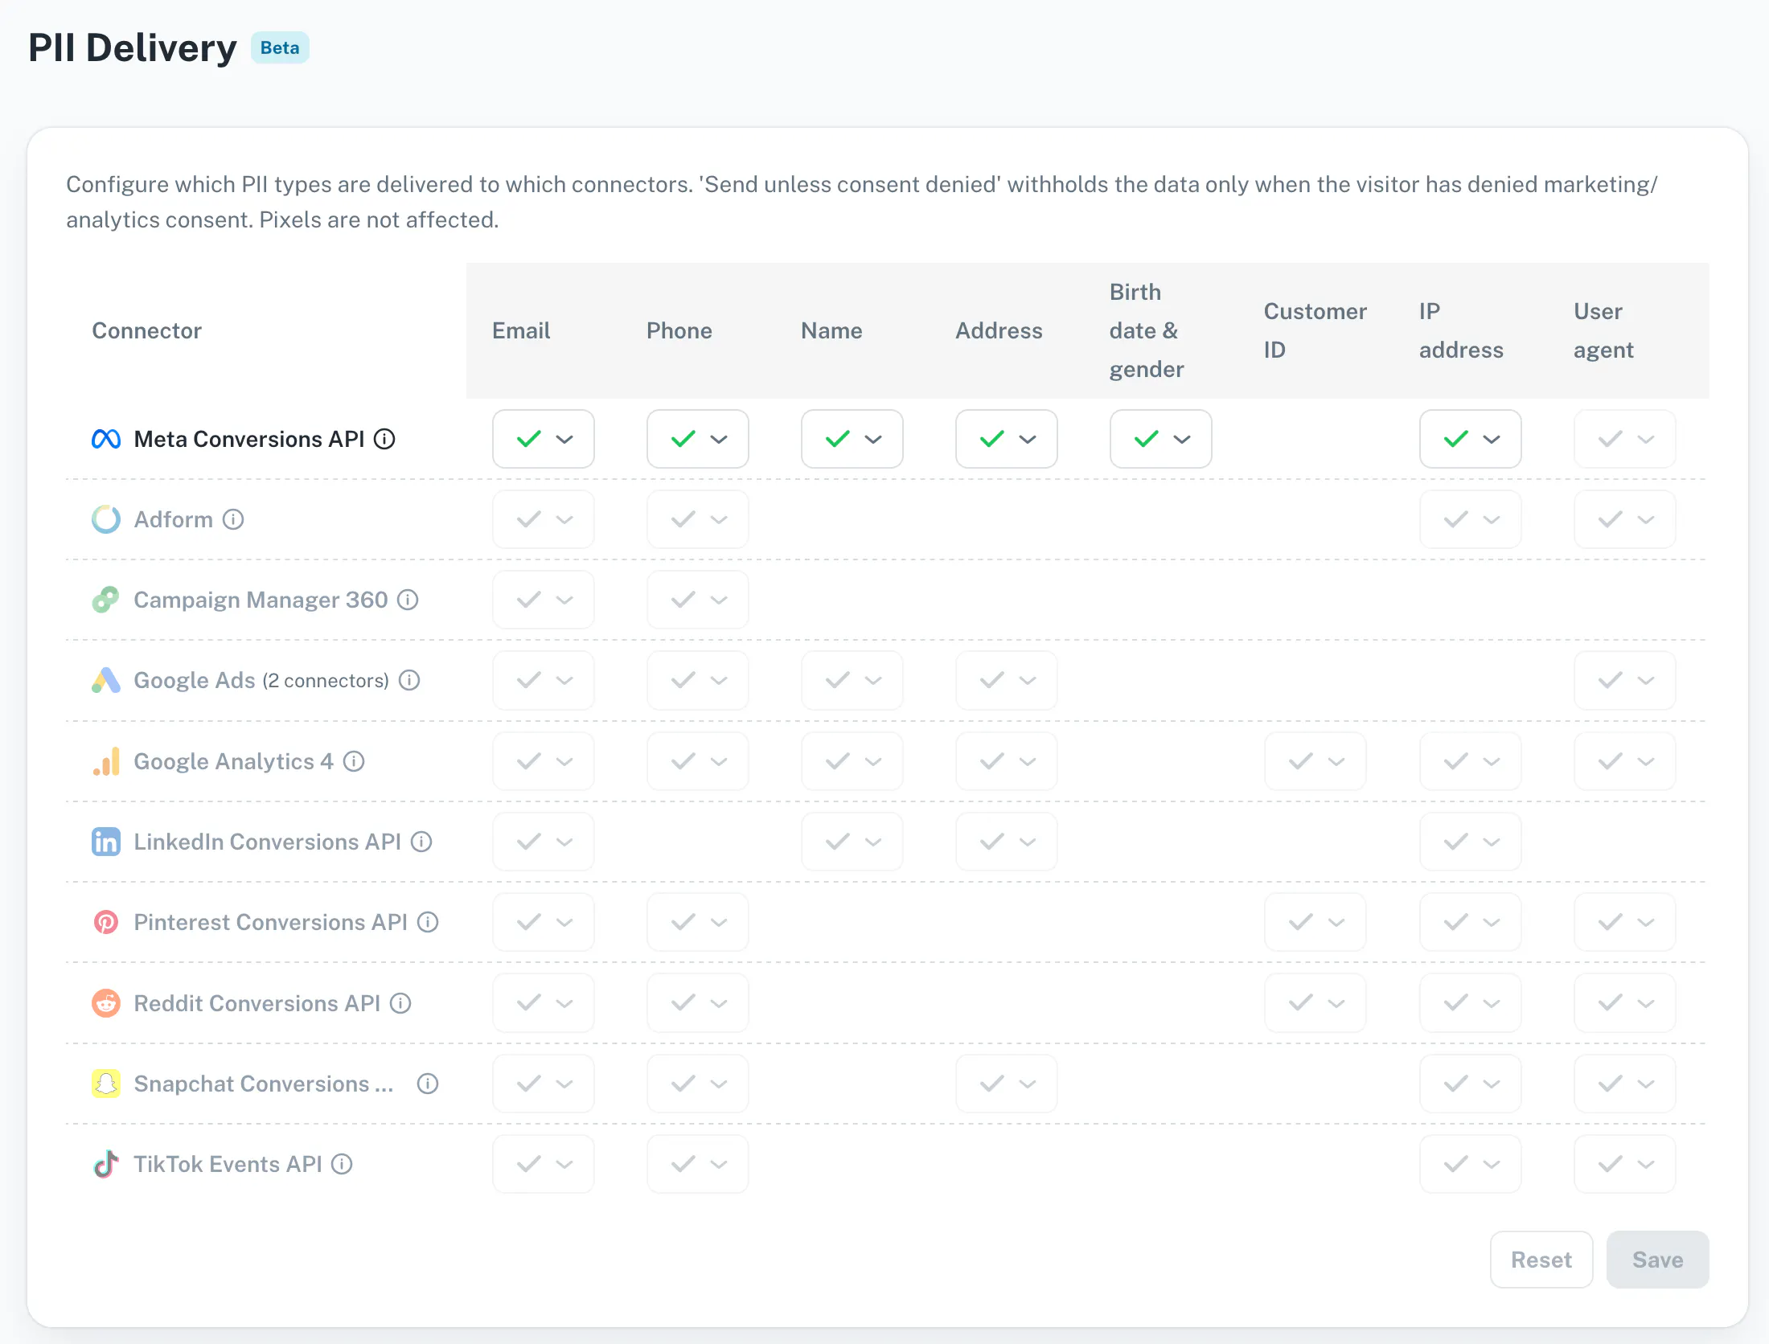This screenshot has width=1769, height=1344.
Task: Open Meta Conversions API Phone dropdown
Action: pos(698,439)
